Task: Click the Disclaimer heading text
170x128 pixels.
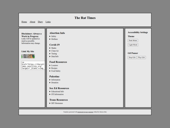Action: click(x=31, y=35)
